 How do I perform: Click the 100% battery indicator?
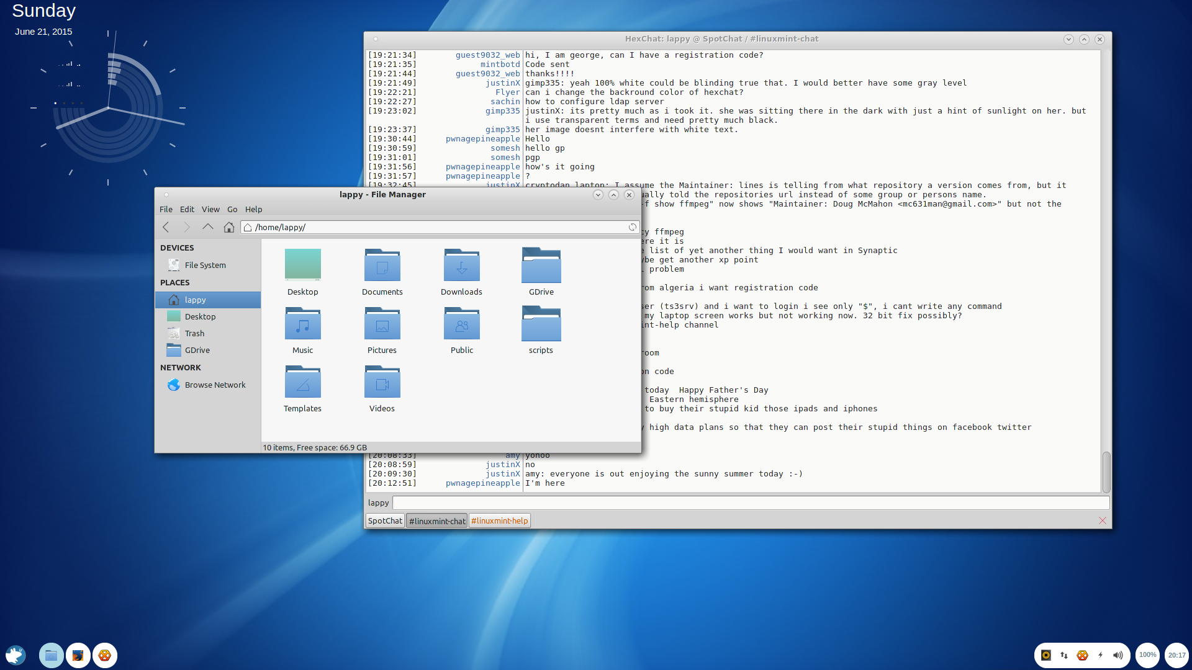1148,655
